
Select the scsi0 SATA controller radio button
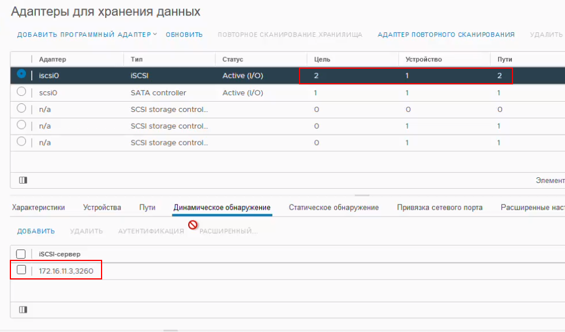[21, 92]
